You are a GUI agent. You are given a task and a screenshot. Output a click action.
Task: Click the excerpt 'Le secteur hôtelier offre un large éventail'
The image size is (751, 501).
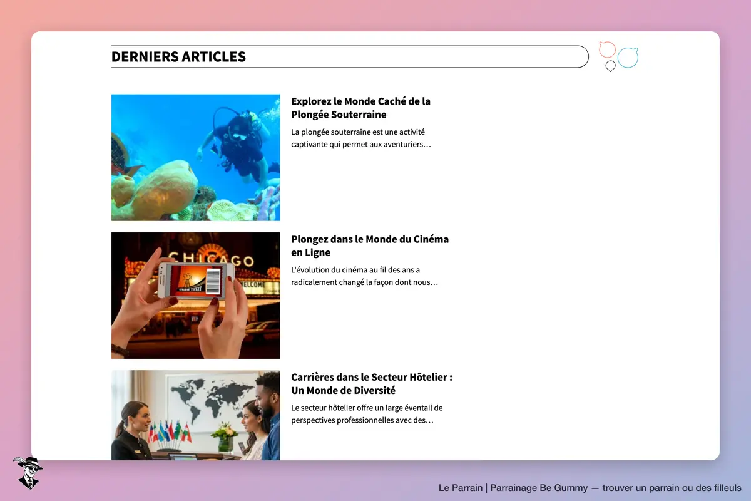(367, 413)
